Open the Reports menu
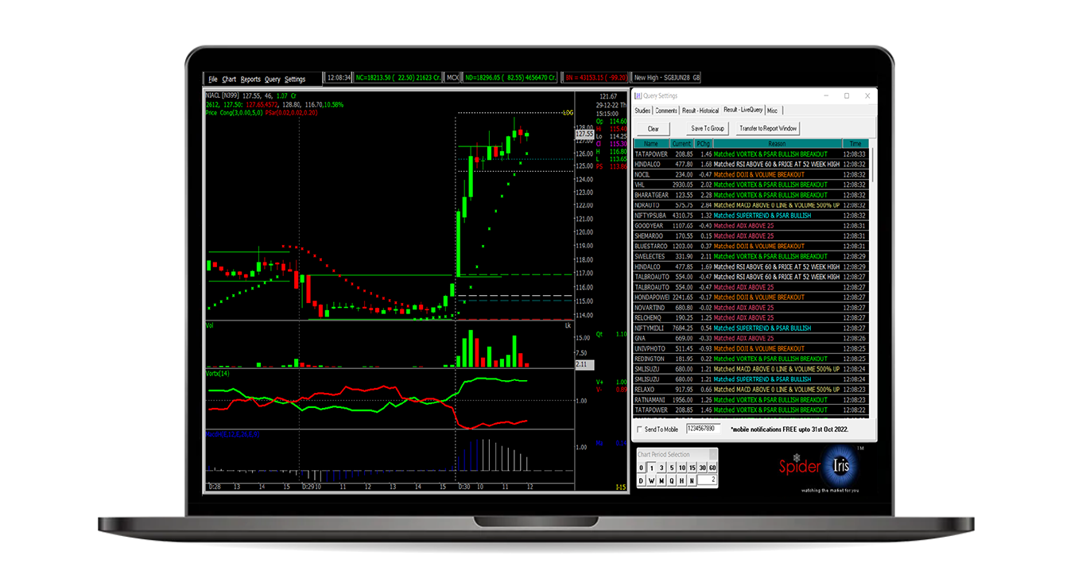The width and height of the screenshot is (1086, 579). [250, 79]
